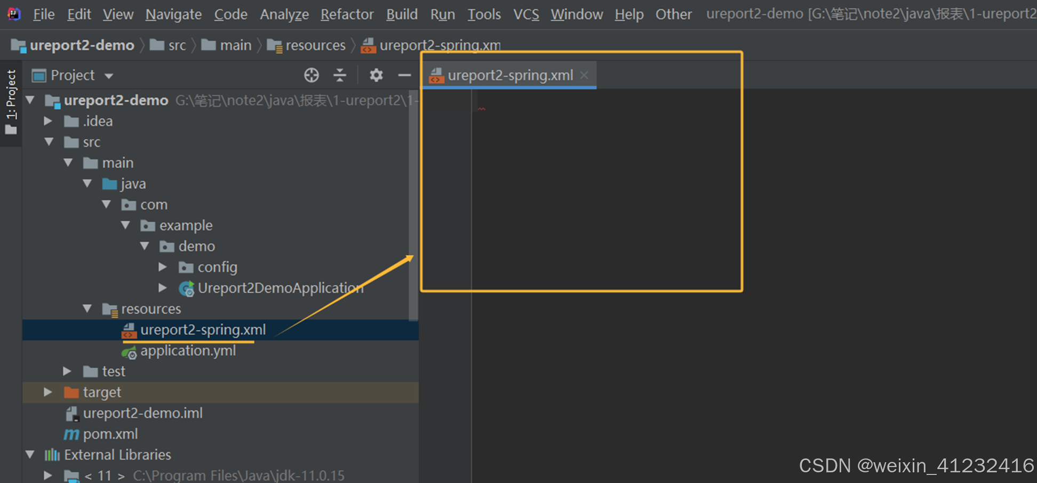Collapse the java folder
Image resolution: width=1037 pixels, height=483 pixels.
pyautogui.click(x=87, y=183)
